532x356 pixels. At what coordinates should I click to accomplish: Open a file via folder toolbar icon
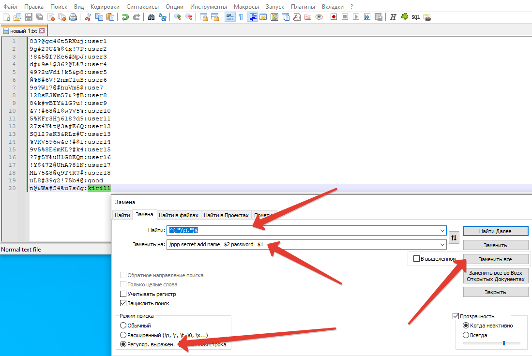(17, 17)
